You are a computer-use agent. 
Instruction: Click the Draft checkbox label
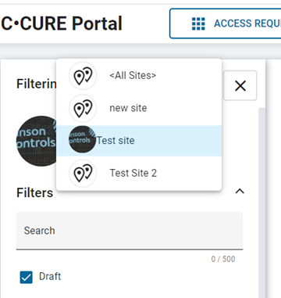coord(50,276)
